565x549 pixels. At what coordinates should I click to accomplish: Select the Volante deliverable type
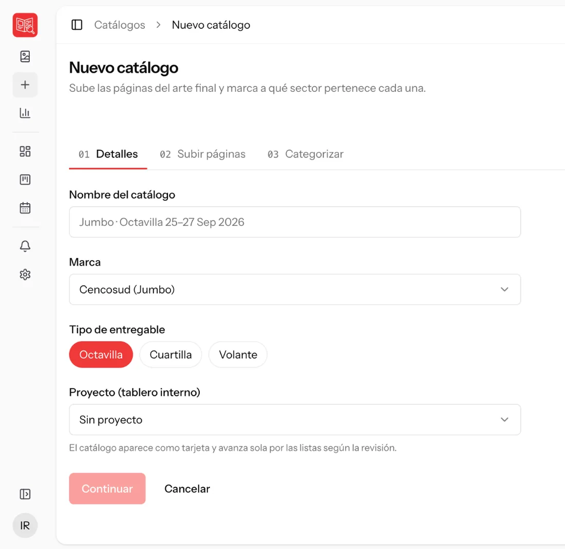pos(238,355)
